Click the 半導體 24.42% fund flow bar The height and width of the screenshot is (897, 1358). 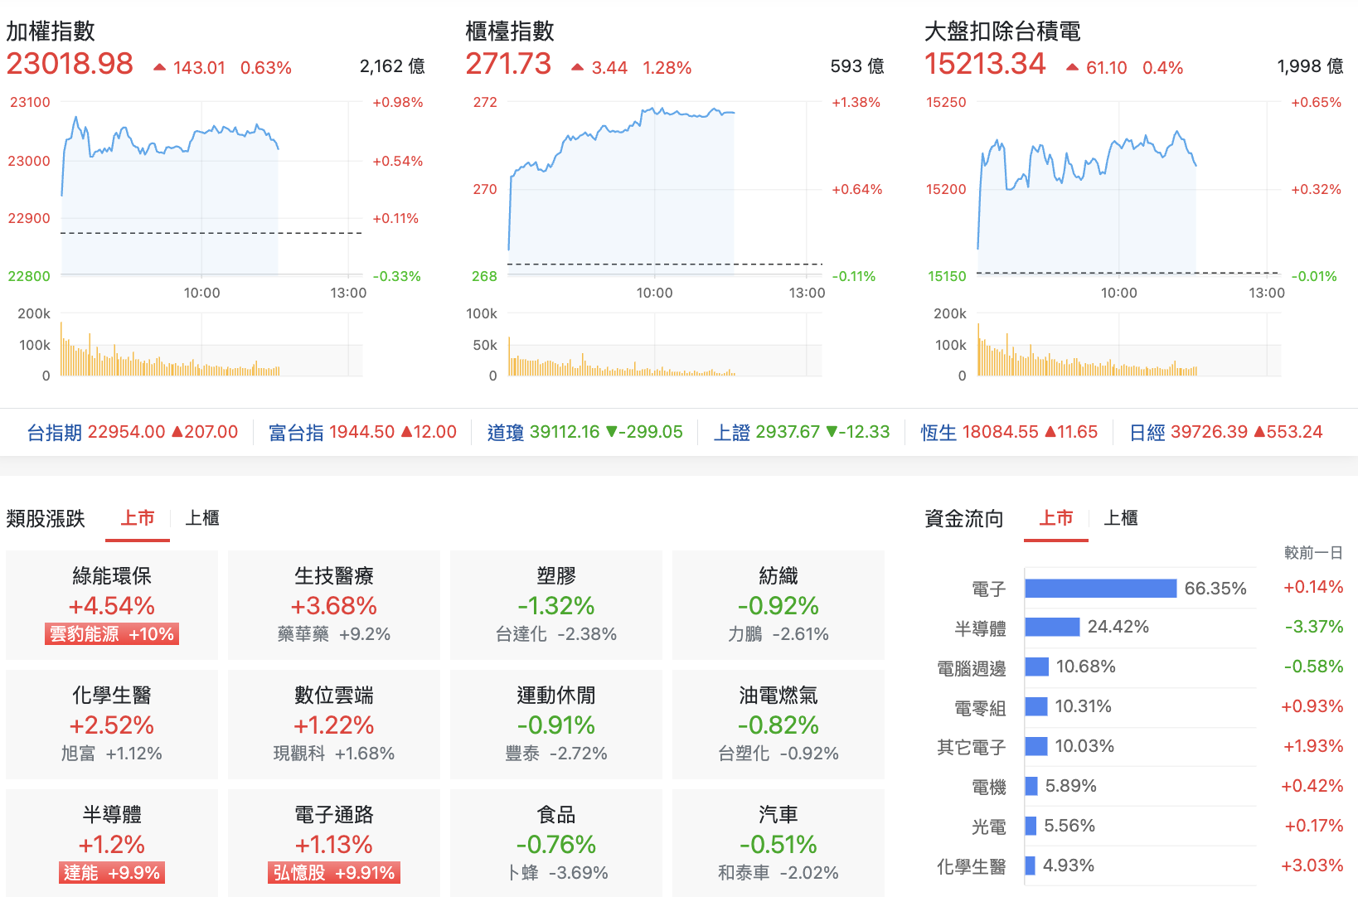point(1053,627)
